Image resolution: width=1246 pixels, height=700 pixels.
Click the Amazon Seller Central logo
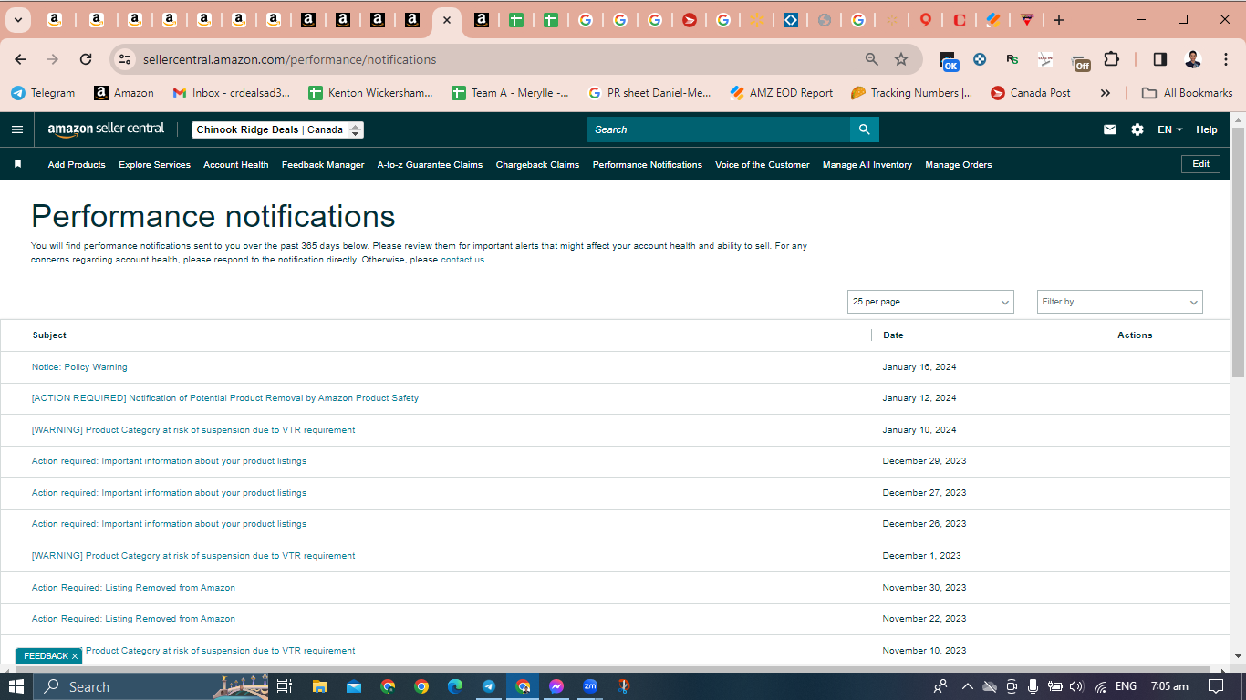pos(106,129)
